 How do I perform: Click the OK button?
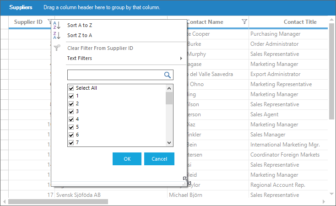[x=127, y=159]
